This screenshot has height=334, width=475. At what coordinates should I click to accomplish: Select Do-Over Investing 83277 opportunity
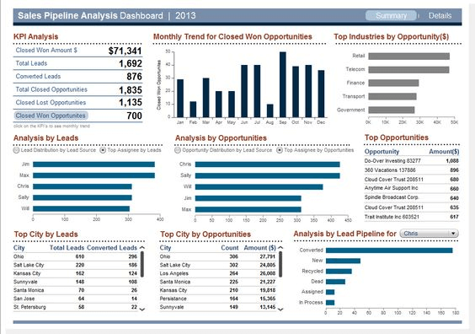pyautogui.click(x=412, y=161)
